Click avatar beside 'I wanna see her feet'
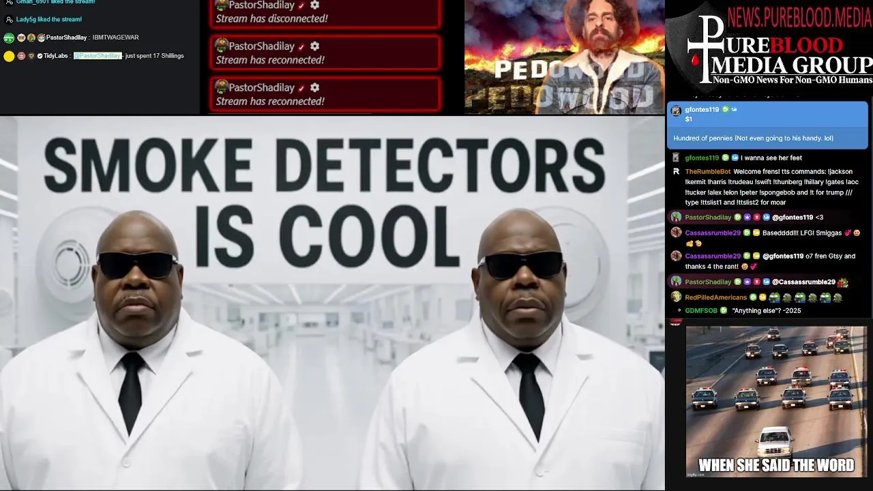 [x=677, y=158]
